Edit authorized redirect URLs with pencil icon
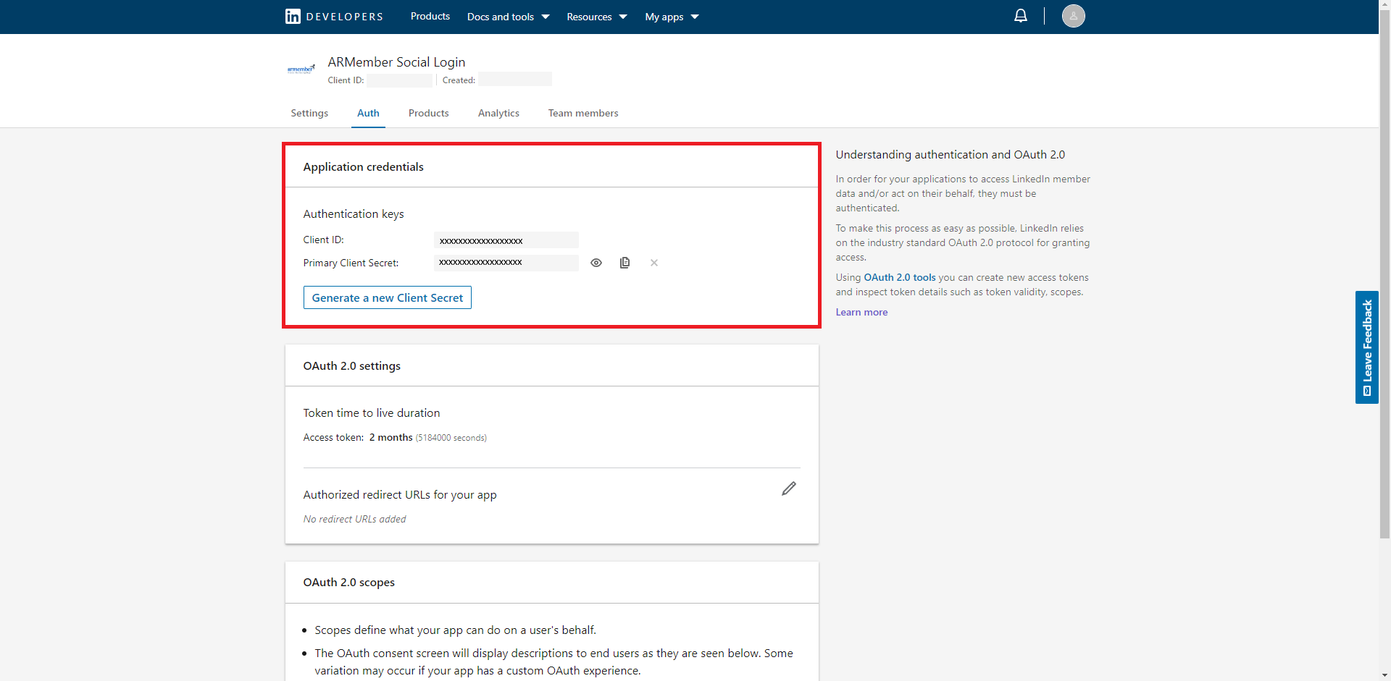 pyautogui.click(x=788, y=489)
